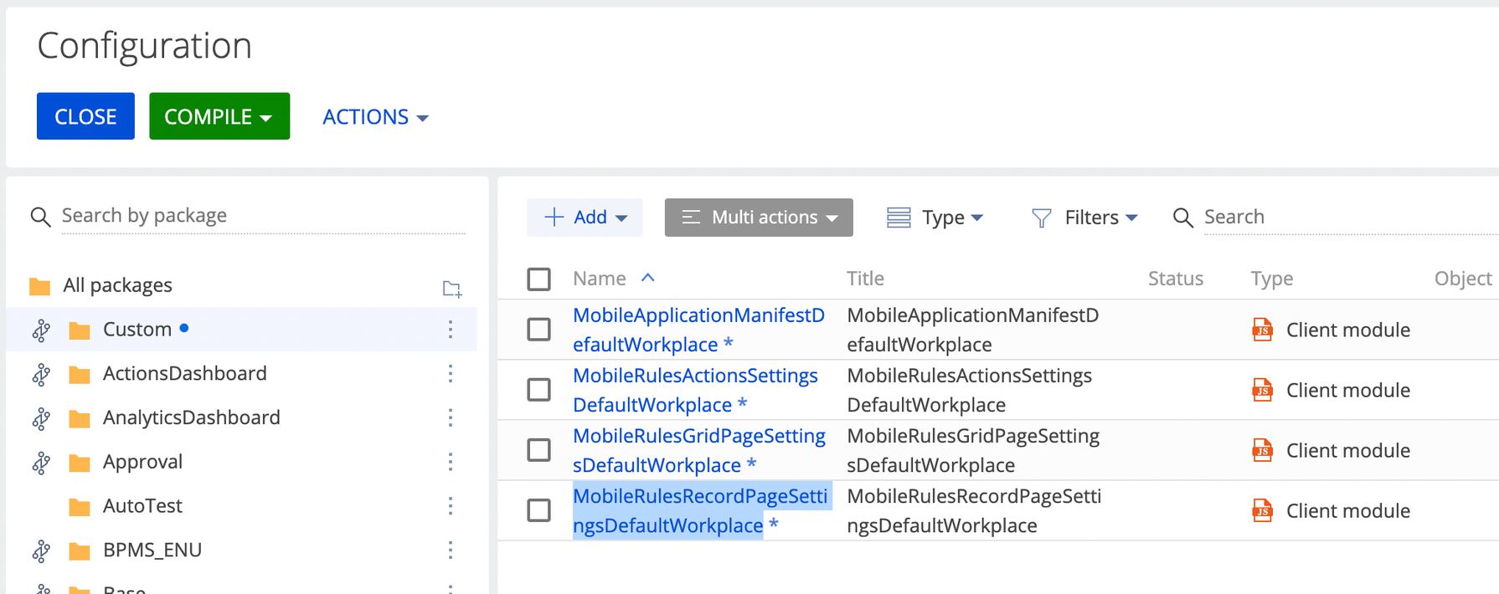The width and height of the screenshot is (1499, 594).
Task: Click the Custom folder icon
Action: click(80, 330)
